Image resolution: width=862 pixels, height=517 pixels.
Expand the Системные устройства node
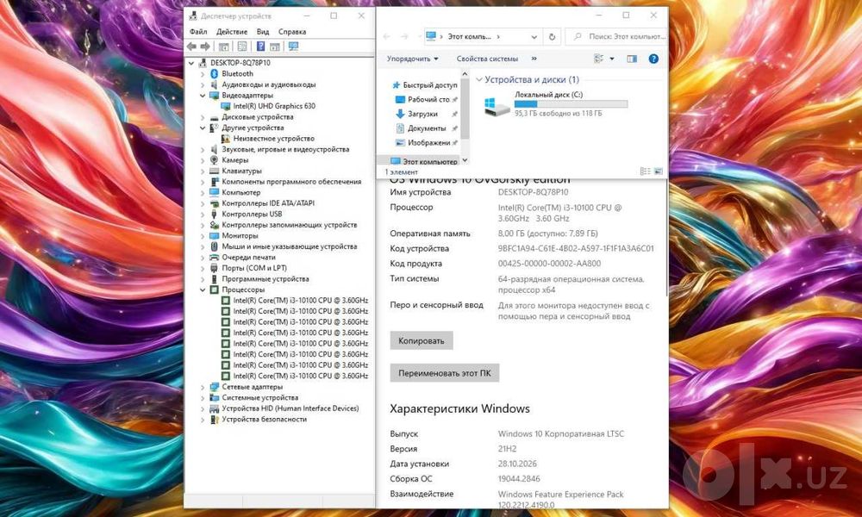click(203, 398)
